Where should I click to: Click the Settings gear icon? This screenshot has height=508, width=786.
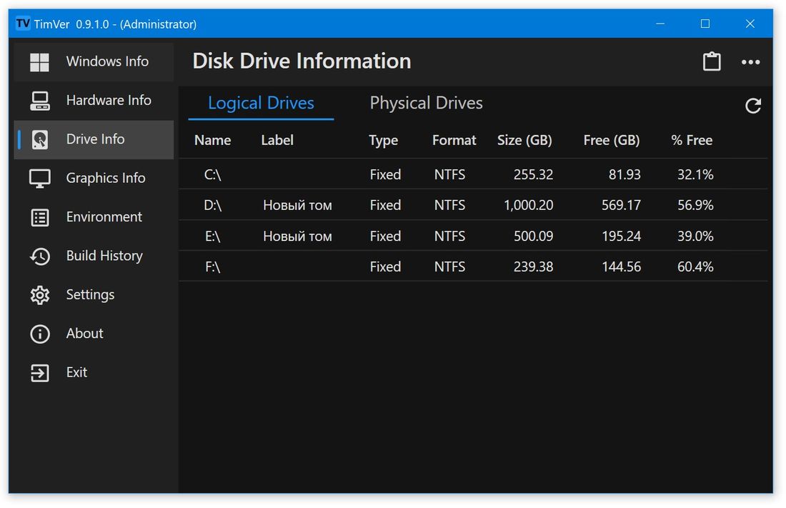40,295
